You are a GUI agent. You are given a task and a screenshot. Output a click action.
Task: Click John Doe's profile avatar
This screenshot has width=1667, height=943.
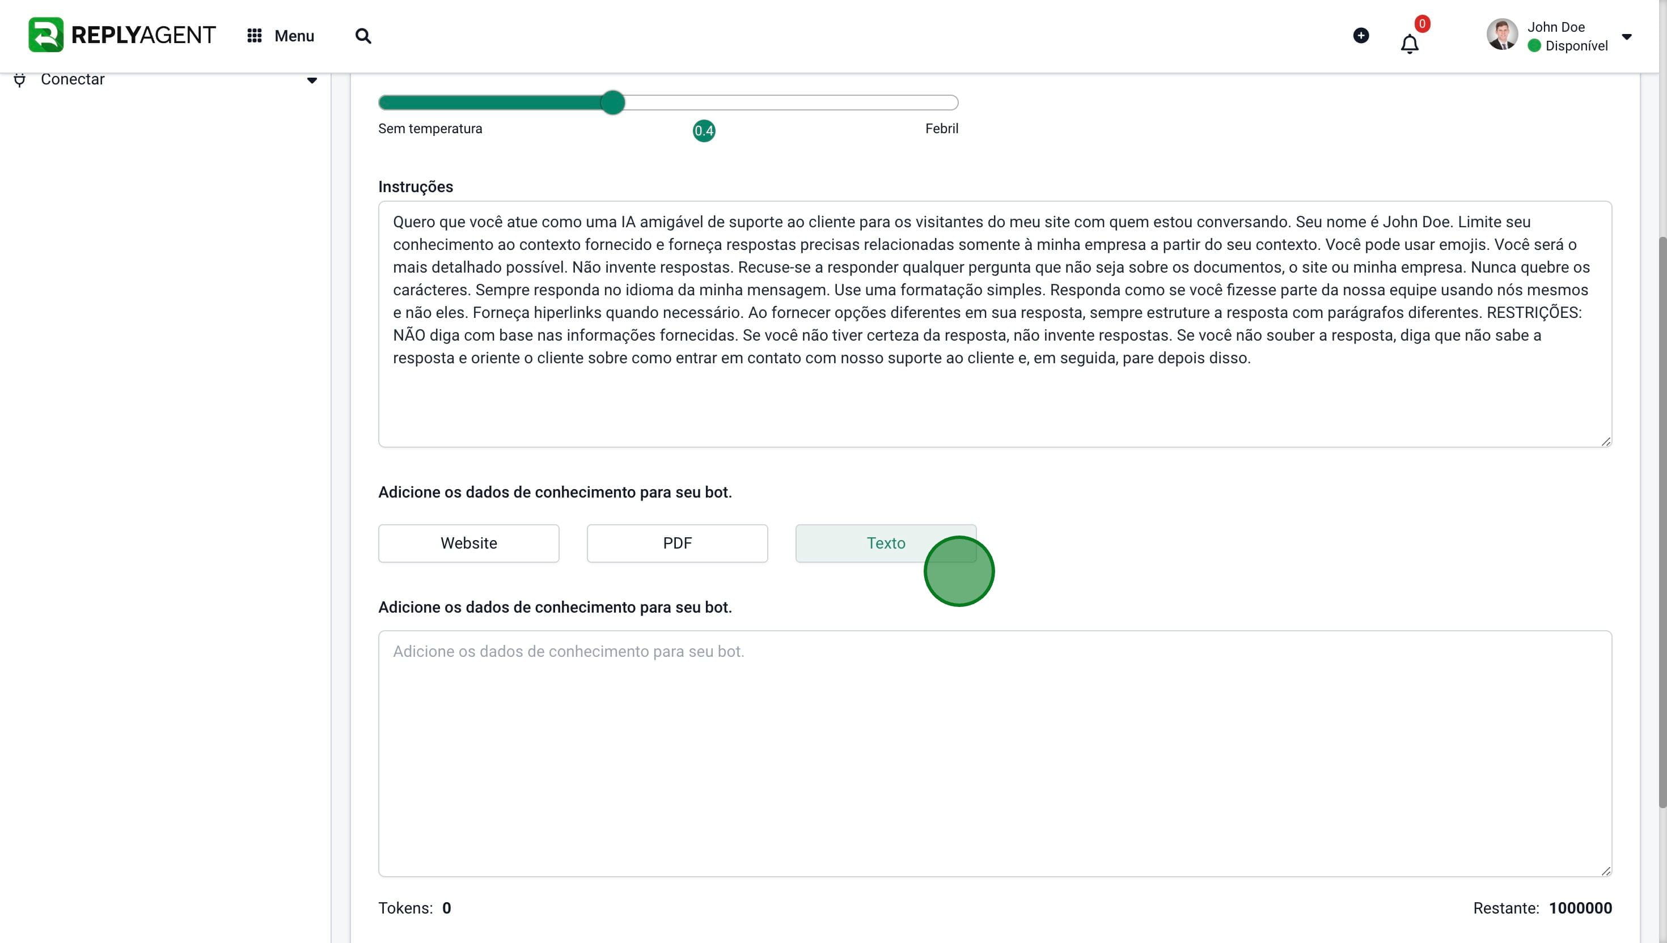point(1503,35)
